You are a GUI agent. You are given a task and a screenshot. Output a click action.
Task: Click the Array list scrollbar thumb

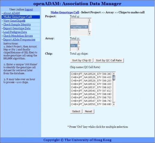(79, 46)
